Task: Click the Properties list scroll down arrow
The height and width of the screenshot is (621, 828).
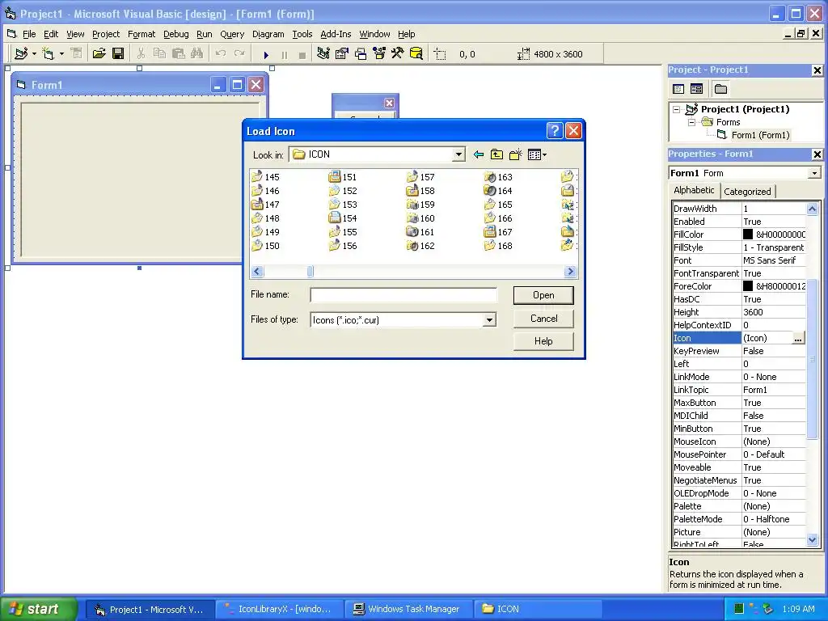Action: click(x=812, y=539)
